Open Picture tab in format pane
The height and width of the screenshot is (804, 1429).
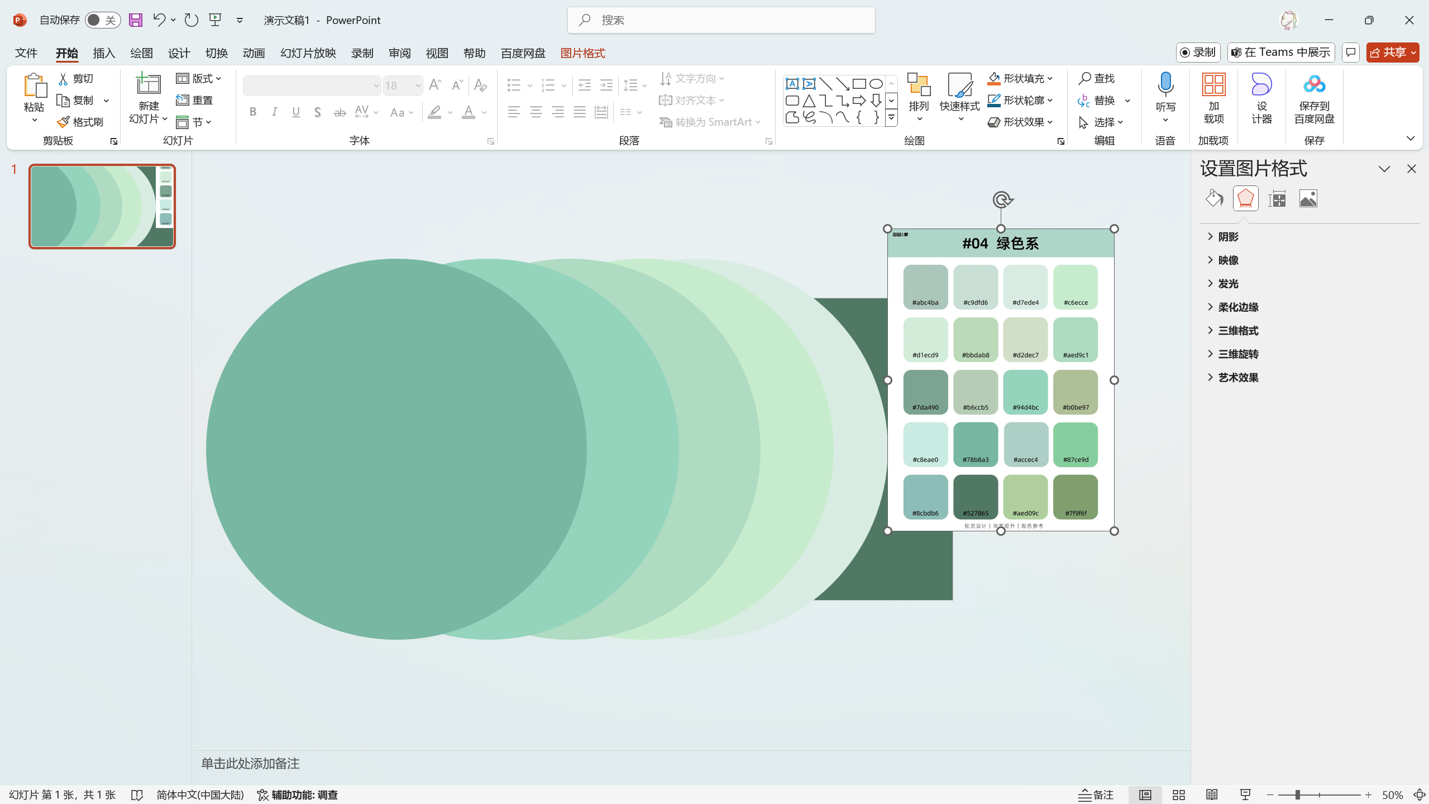1308,198
